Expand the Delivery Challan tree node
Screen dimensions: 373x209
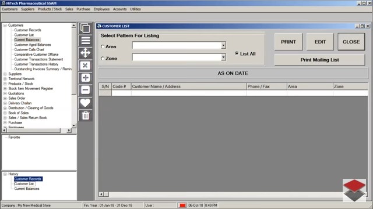click(x=5, y=103)
